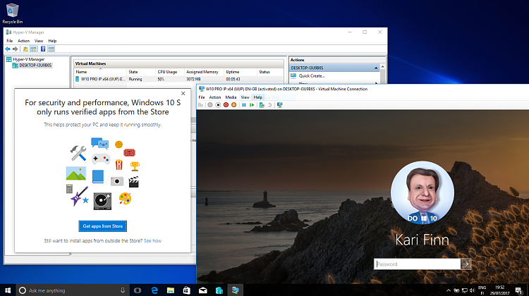The height and width of the screenshot is (296, 529).
Task: Sort by Assigned Memory column header
Action: (x=204, y=72)
